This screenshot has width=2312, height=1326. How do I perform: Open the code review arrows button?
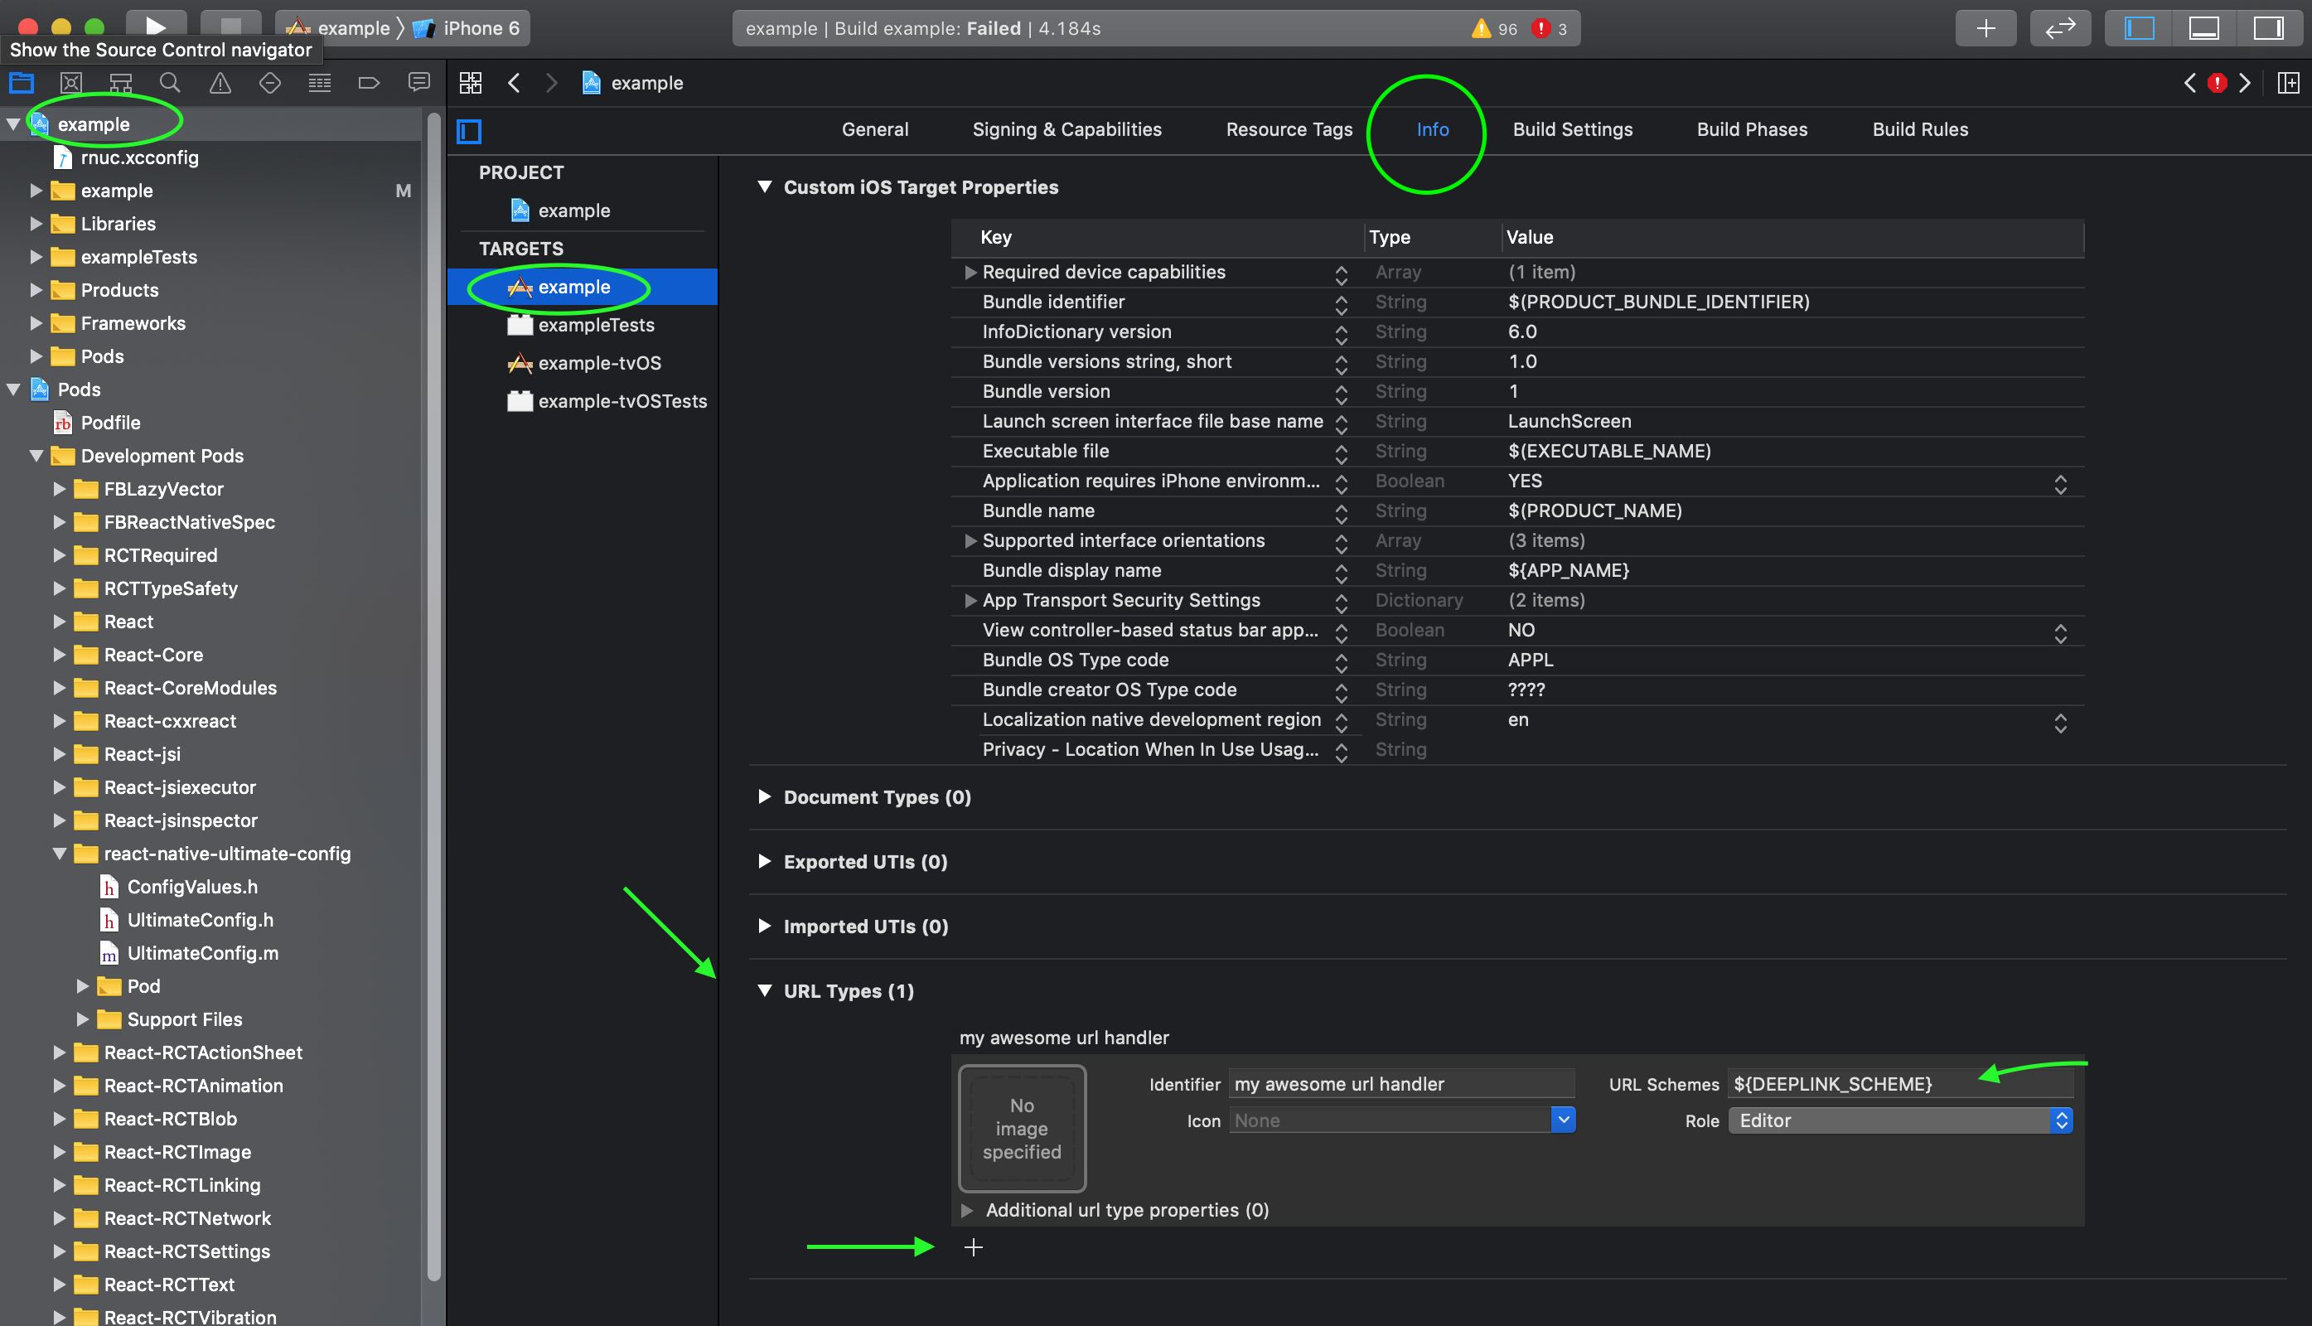pos(2060,27)
